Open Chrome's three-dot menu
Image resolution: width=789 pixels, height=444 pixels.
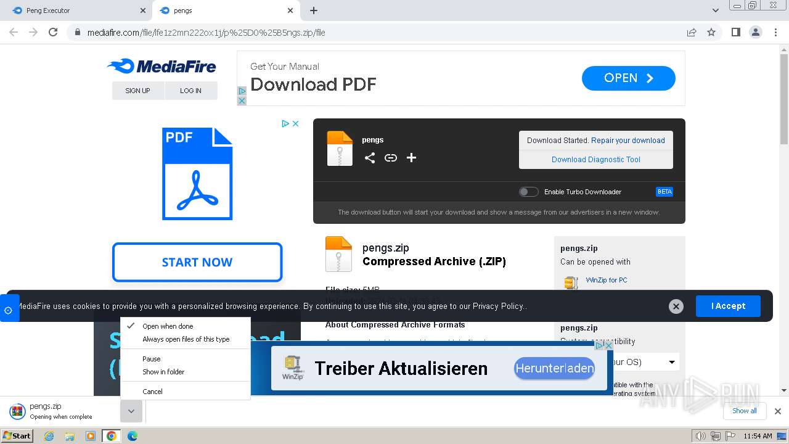click(775, 32)
